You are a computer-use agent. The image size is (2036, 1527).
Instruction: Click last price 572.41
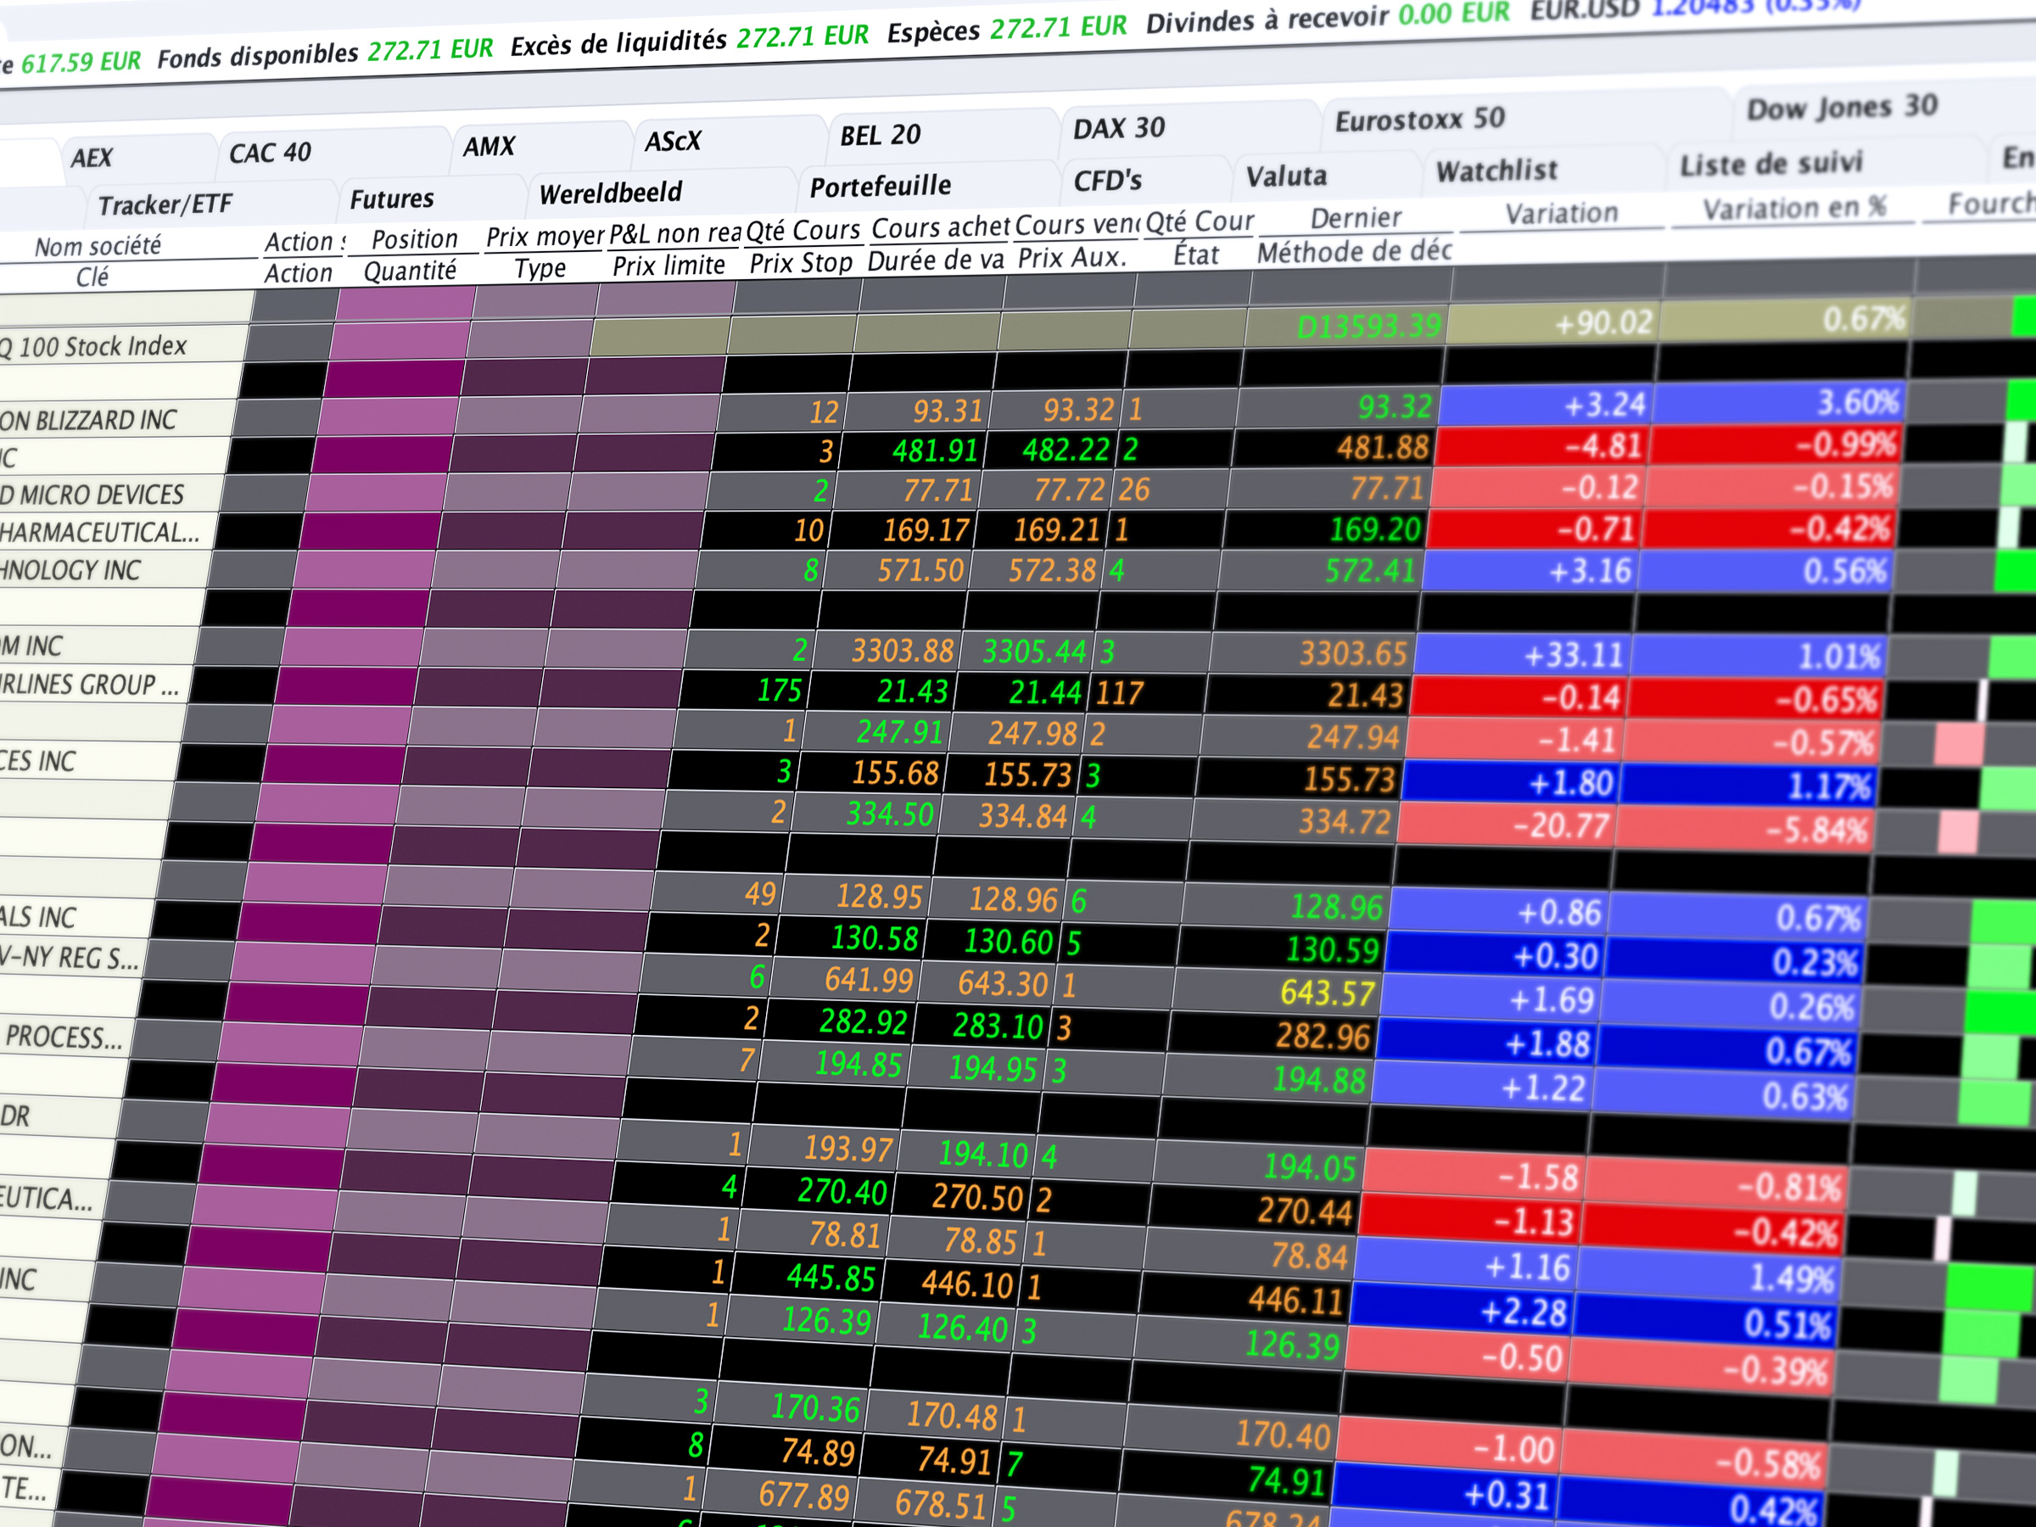1371,572
